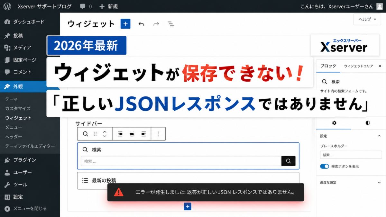Click the third layout icon in block toolbar

click(144, 134)
